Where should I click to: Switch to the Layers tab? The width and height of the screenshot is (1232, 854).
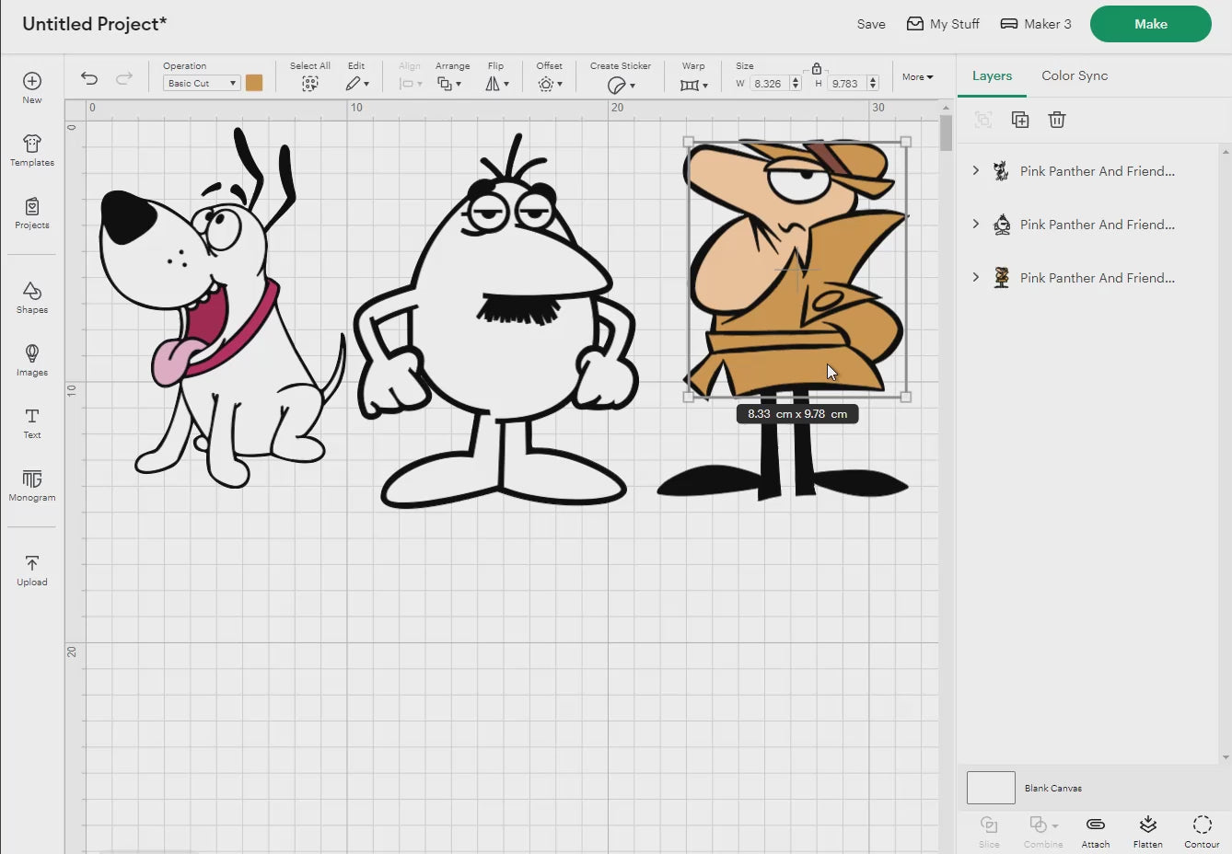992,75
